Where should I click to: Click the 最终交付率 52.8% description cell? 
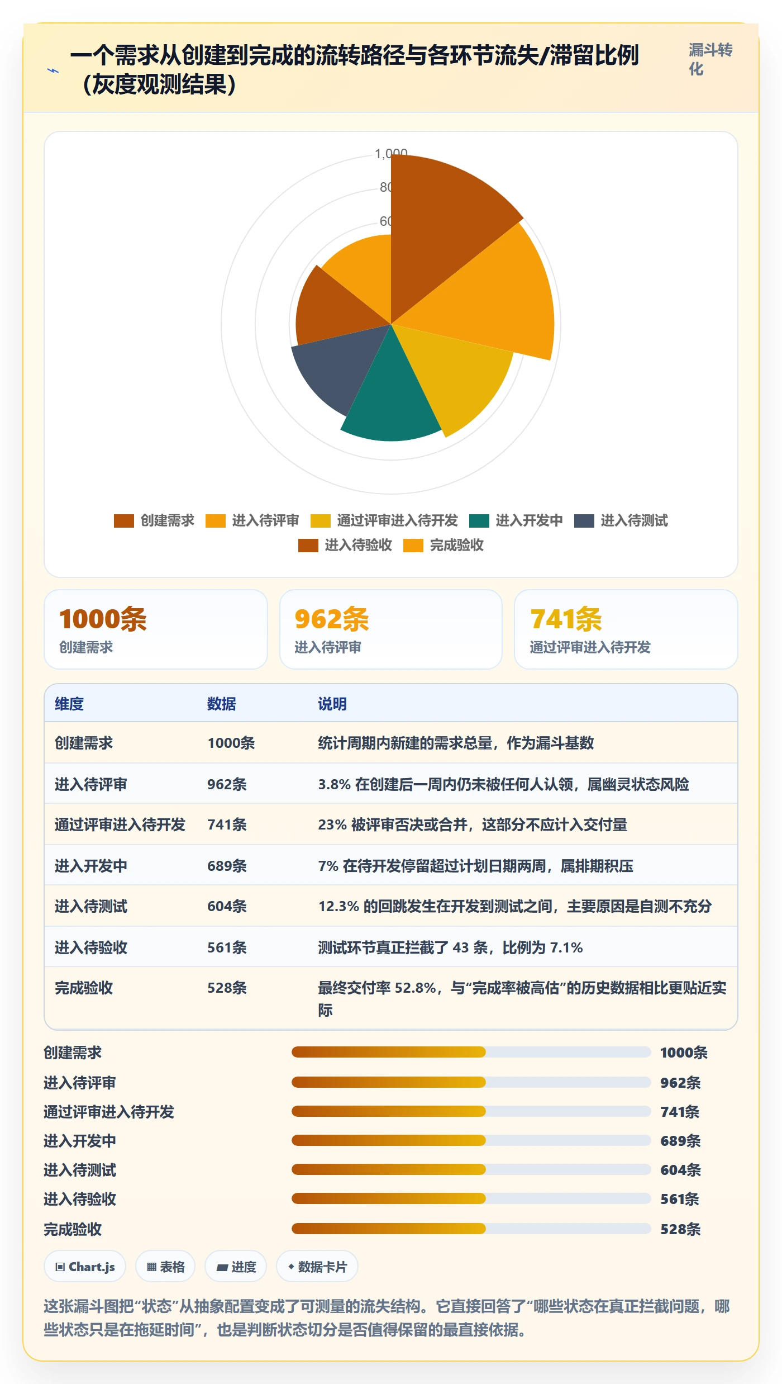522,999
